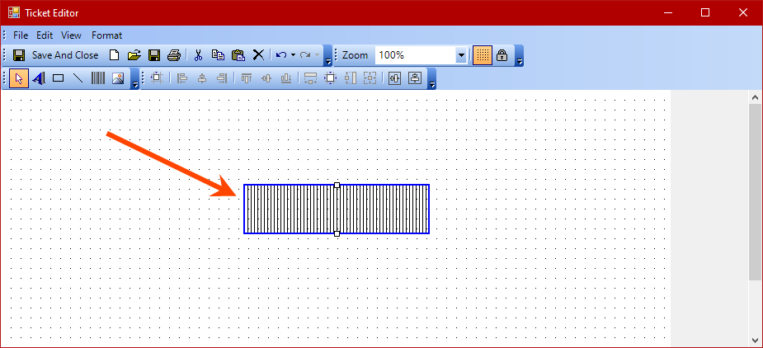Image resolution: width=763 pixels, height=348 pixels.
Task: Open a file with the folder icon
Action: pyautogui.click(x=134, y=55)
